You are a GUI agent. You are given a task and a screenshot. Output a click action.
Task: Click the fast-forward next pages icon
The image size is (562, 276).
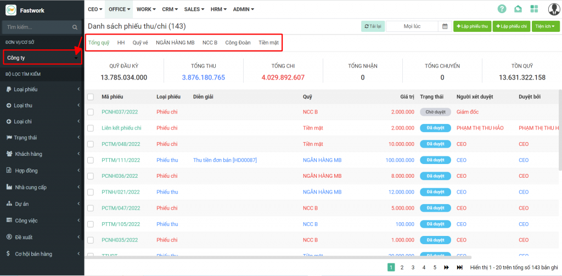pos(446,267)
